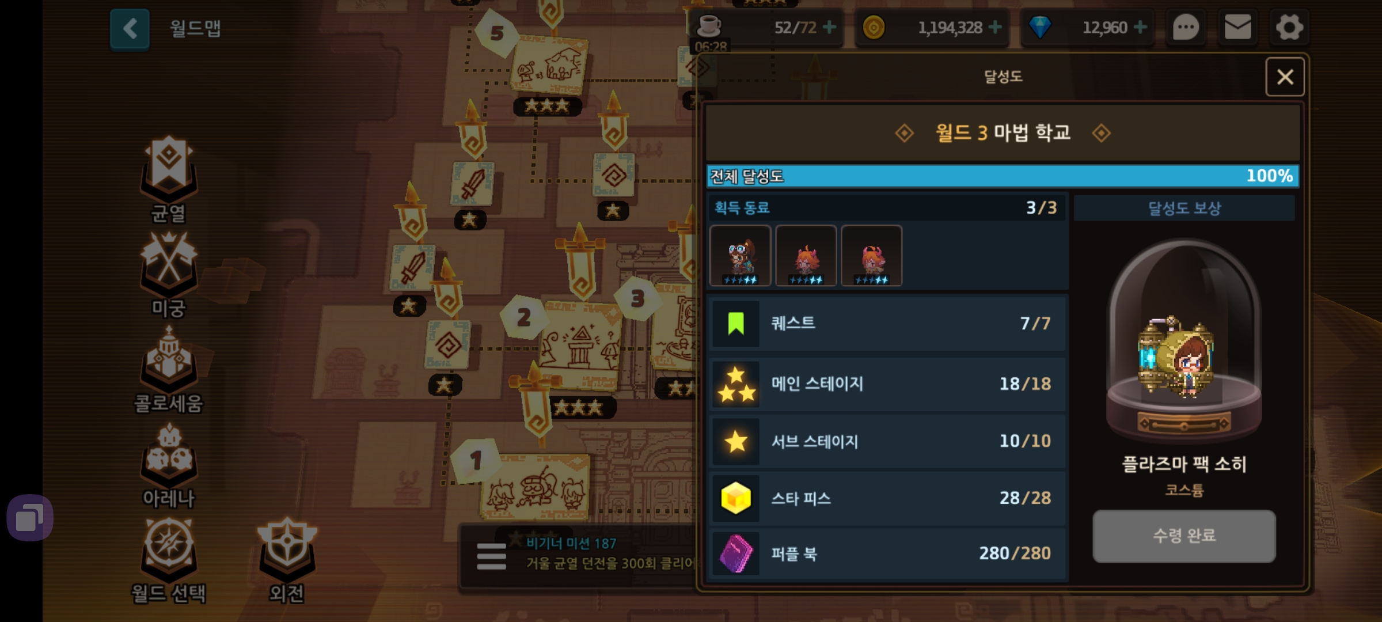Go back with the 월드맵 arrow
The image size is (1382, 622).
click(x=130, y=29)
